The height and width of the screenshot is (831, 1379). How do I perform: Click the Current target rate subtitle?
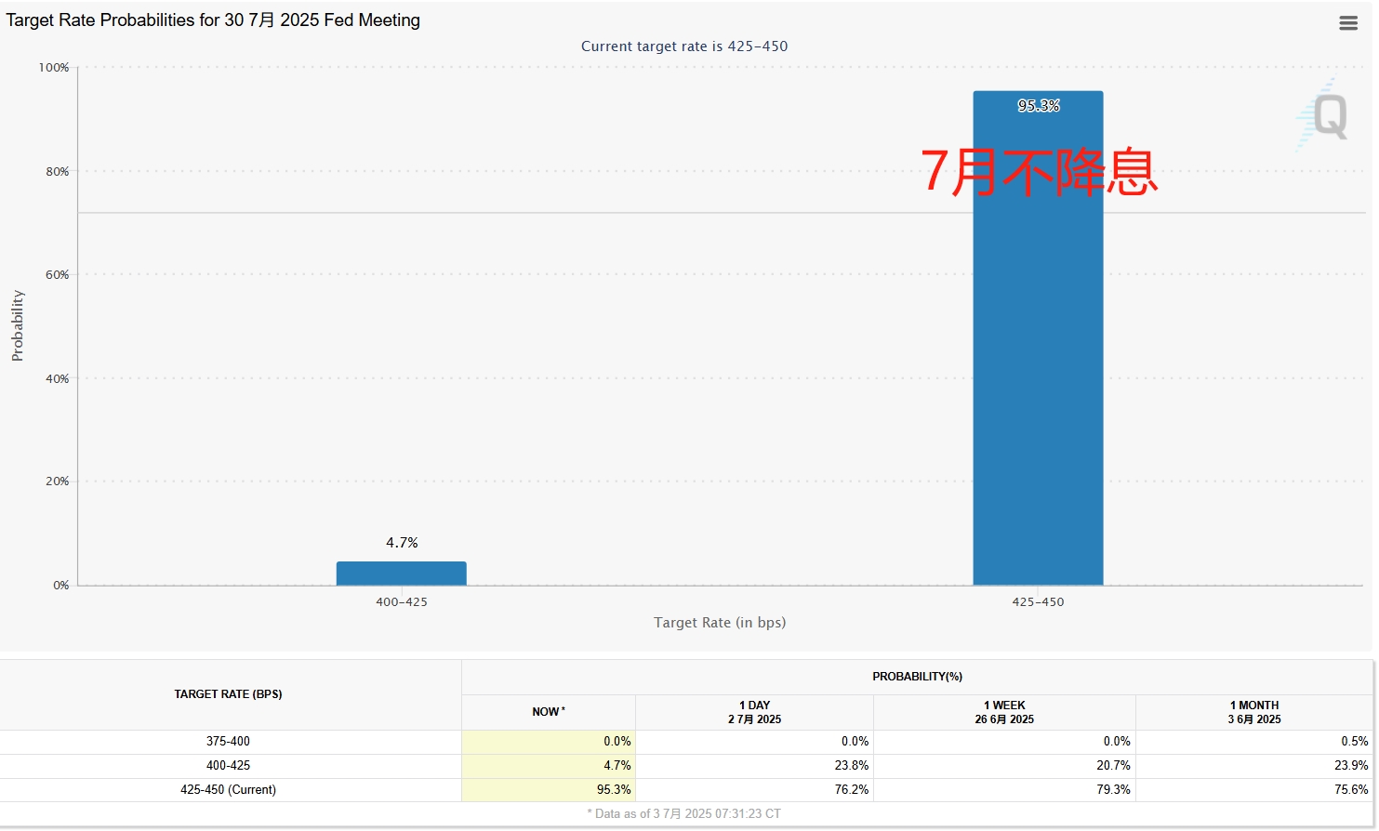[683, 46]
